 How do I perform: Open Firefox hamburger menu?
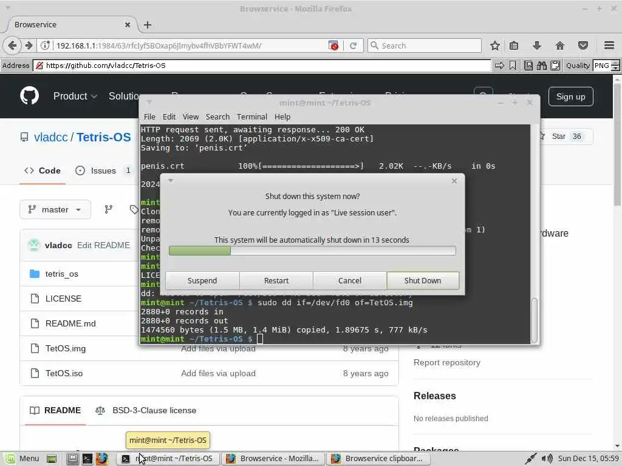click(x=609, y=46)
